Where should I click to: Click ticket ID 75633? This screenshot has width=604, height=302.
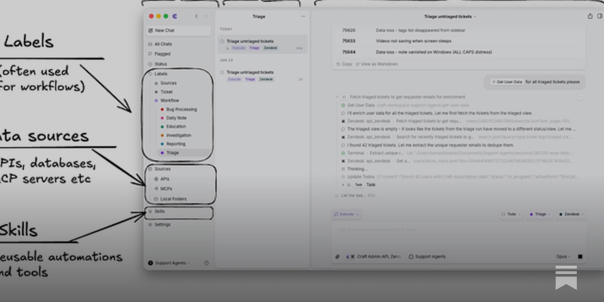coord(348,41)
